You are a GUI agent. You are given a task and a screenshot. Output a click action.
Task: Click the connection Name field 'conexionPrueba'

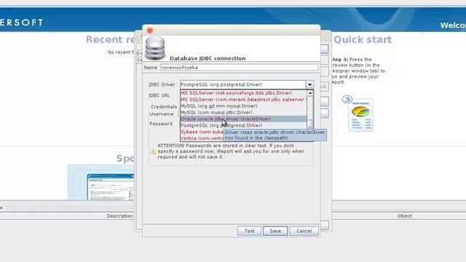click(239, 68)
